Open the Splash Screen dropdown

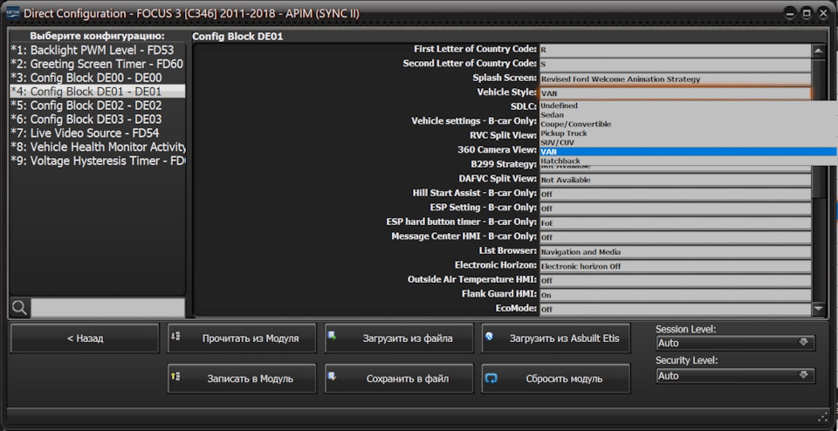(x=676, y=79)
